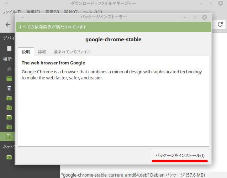227x178 pixels.
Task: Open the package installer window menu chevron
Action: 22,17
